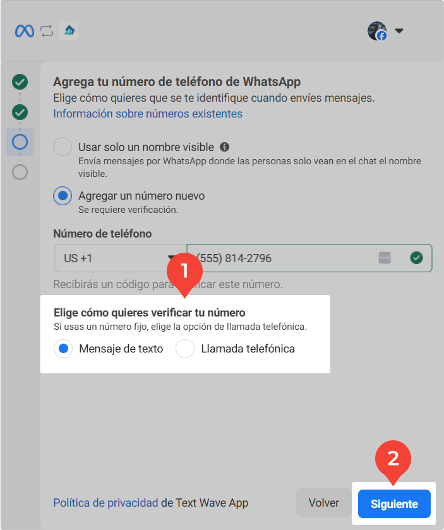444x530 pixels.
Task: Click the current step blue circle indicator
Action: pyautogui.click(x=20, y=142)
